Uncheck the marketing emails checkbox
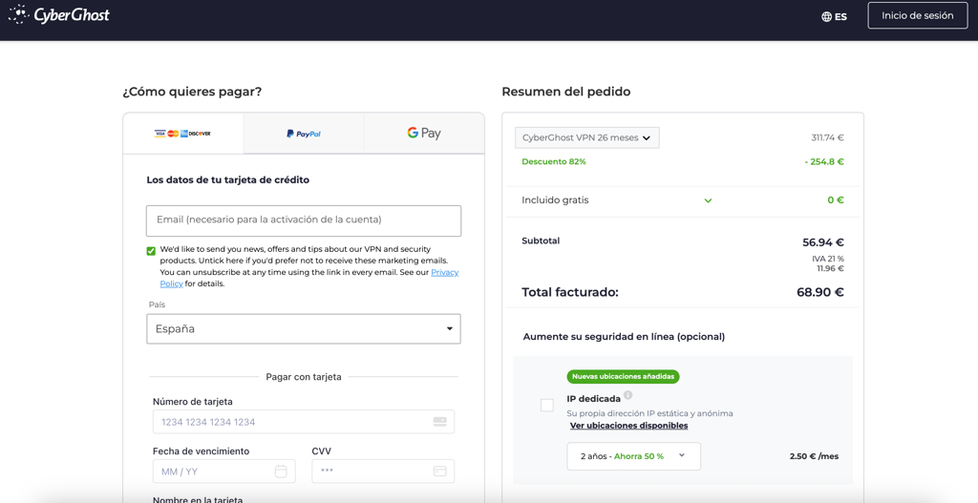This screenshot has height=503, width=978. (x=151, y=251)
